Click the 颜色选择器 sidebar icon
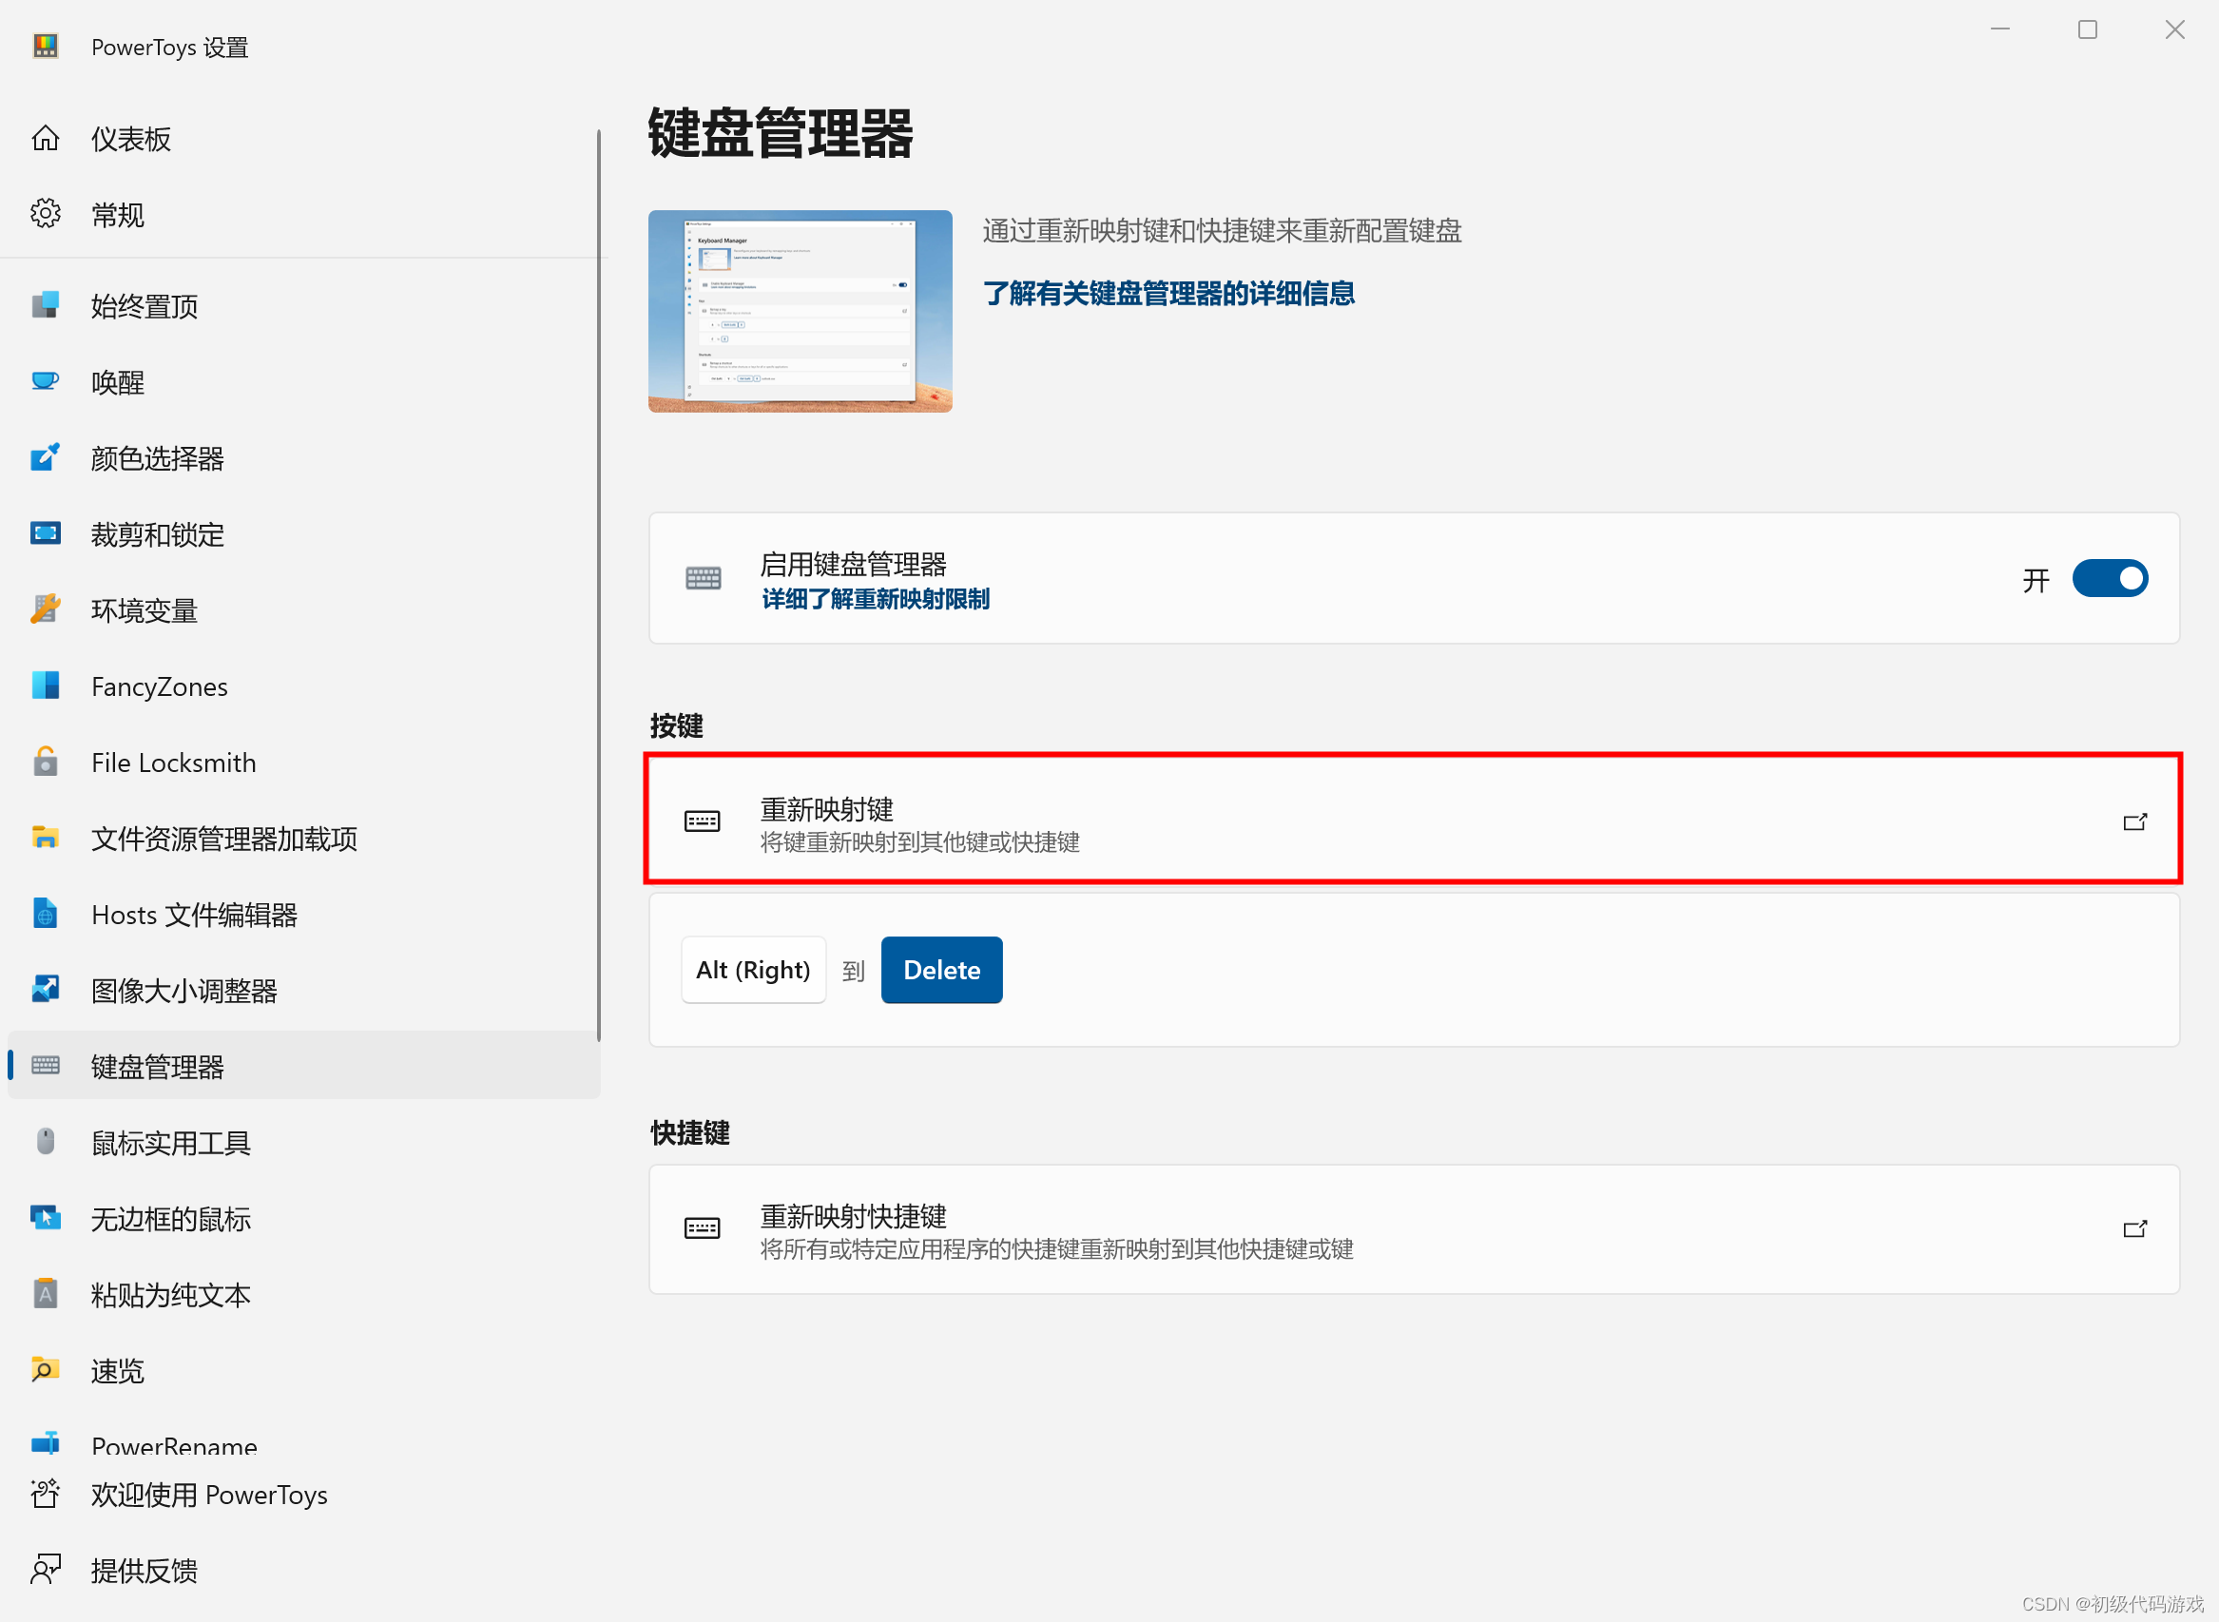Viewport: 2219px width, 1622px height. tap(46, 457)
